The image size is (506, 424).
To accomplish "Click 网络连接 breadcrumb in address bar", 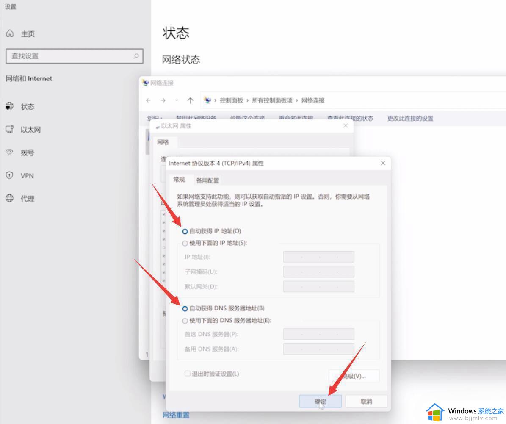I will coord(312,100).
